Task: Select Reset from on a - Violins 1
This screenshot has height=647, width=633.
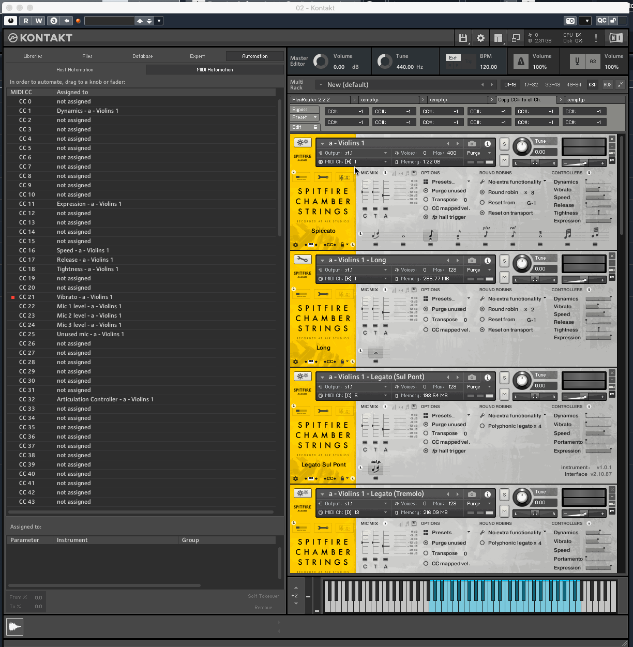Action: coord(482,203)
